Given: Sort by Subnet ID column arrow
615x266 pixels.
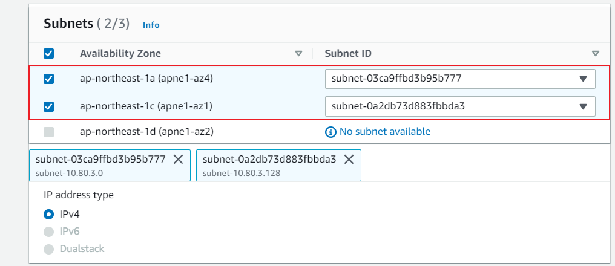Looking at the screenshot, I should point(596,54).
